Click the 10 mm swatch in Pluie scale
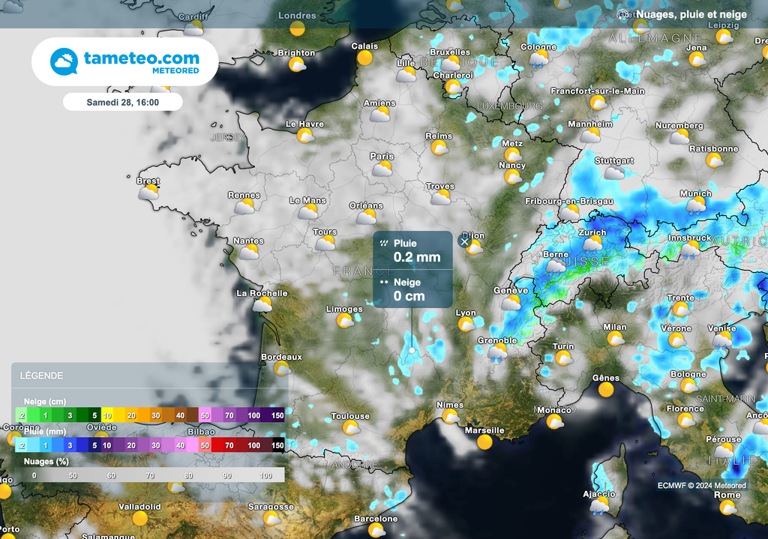Image resolution: width=768 pixels, height=539 pixels. [x=108, y=445]
